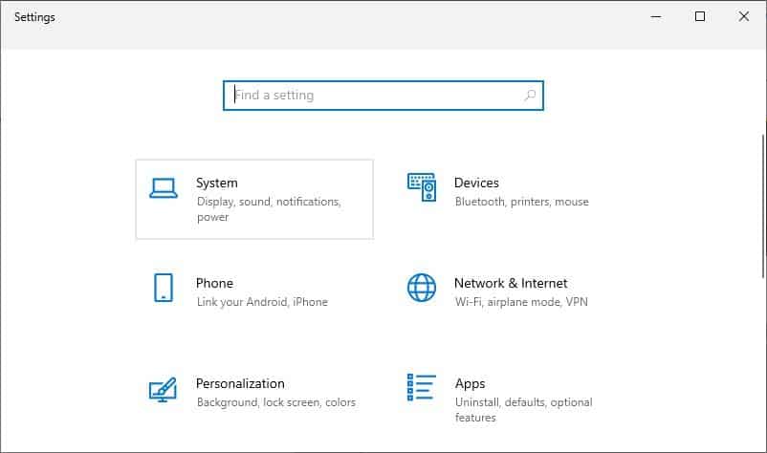767x453 pixels.
Task: Open the Network & Internet globe icon
Action: point(422,288)
